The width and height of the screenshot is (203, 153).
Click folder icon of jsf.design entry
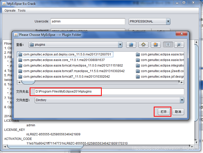tap(138, 77)
